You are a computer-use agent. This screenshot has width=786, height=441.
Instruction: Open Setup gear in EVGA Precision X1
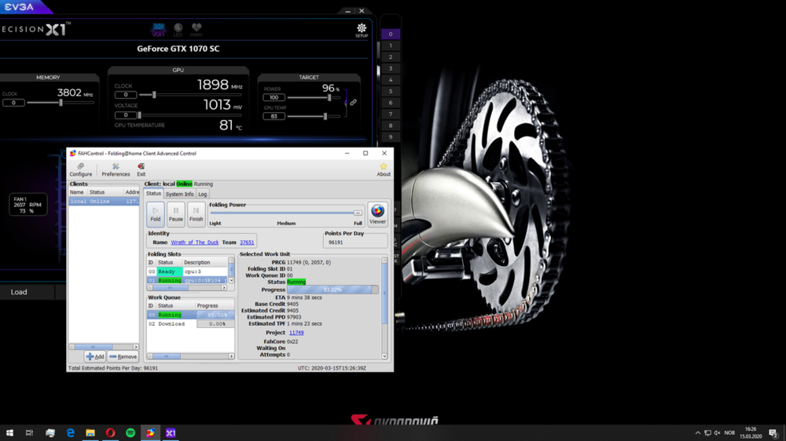pos(362,30)
